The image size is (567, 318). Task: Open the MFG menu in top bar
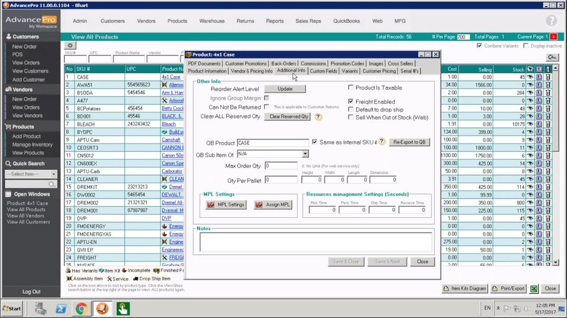point(400,21)
